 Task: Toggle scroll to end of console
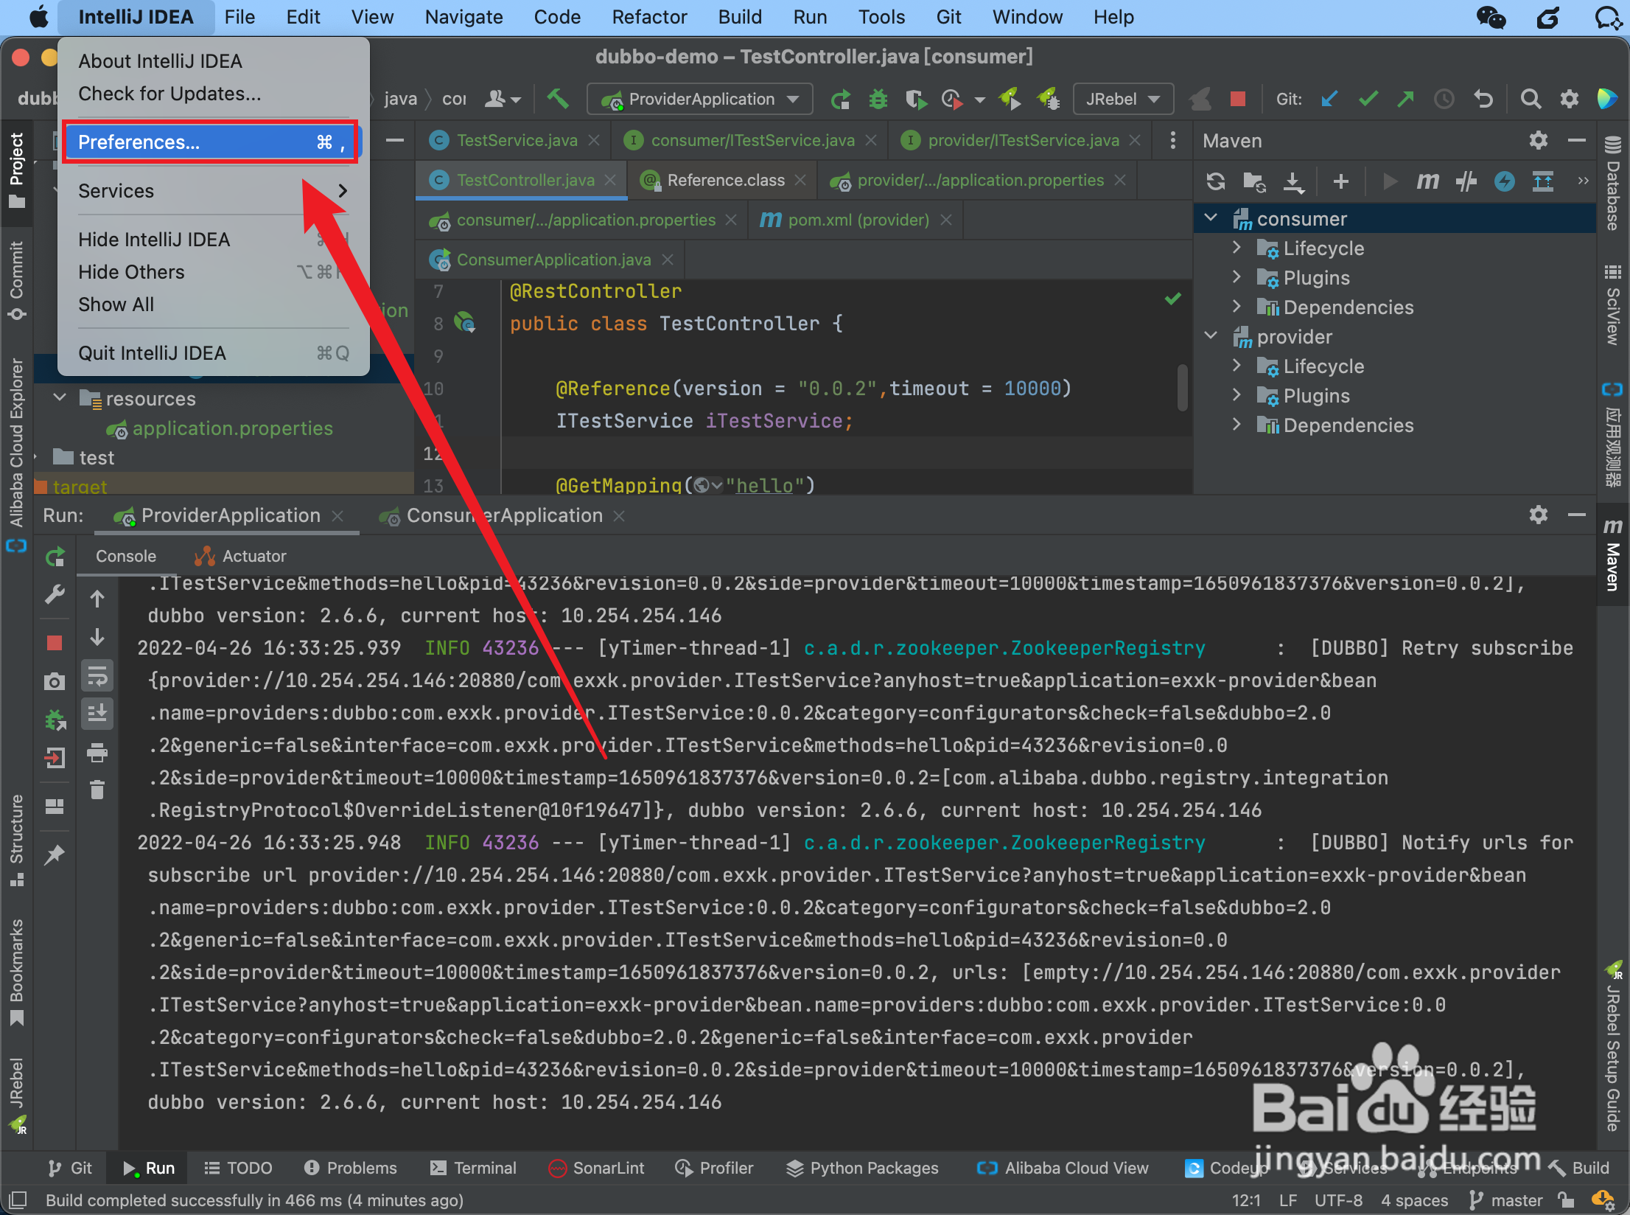pos(97,714)
